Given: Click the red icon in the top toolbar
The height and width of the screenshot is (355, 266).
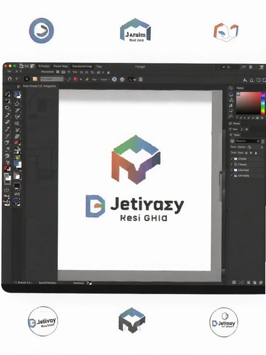Looking at the screenshot, I should tap(76, 79).
